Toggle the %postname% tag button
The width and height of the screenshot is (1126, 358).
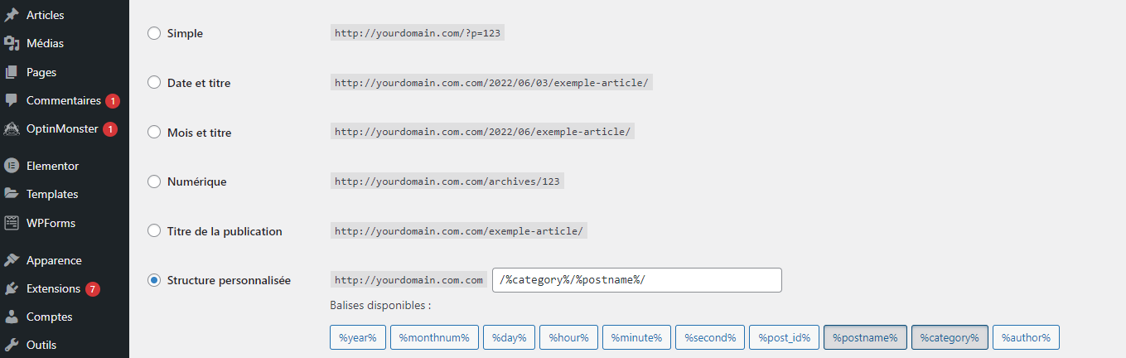point(865,337)
